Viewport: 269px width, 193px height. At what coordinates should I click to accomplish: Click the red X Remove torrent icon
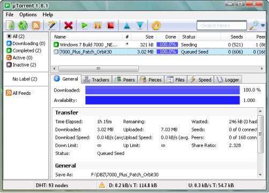[68, 25]
